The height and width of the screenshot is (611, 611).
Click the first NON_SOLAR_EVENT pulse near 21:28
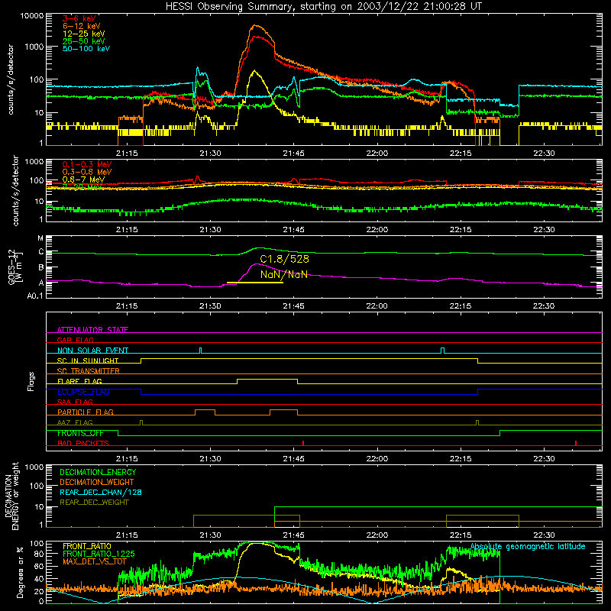pyautogui.click(x=200, y=350)
